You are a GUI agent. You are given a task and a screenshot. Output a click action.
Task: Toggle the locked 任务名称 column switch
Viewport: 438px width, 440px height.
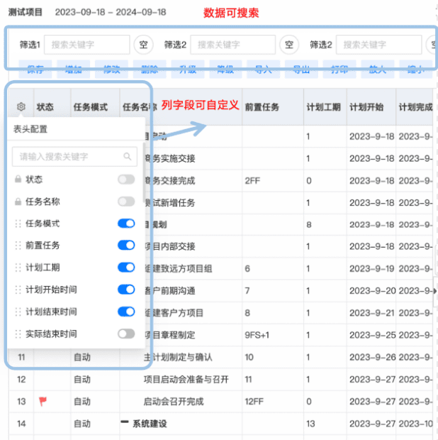pos(126,202)
